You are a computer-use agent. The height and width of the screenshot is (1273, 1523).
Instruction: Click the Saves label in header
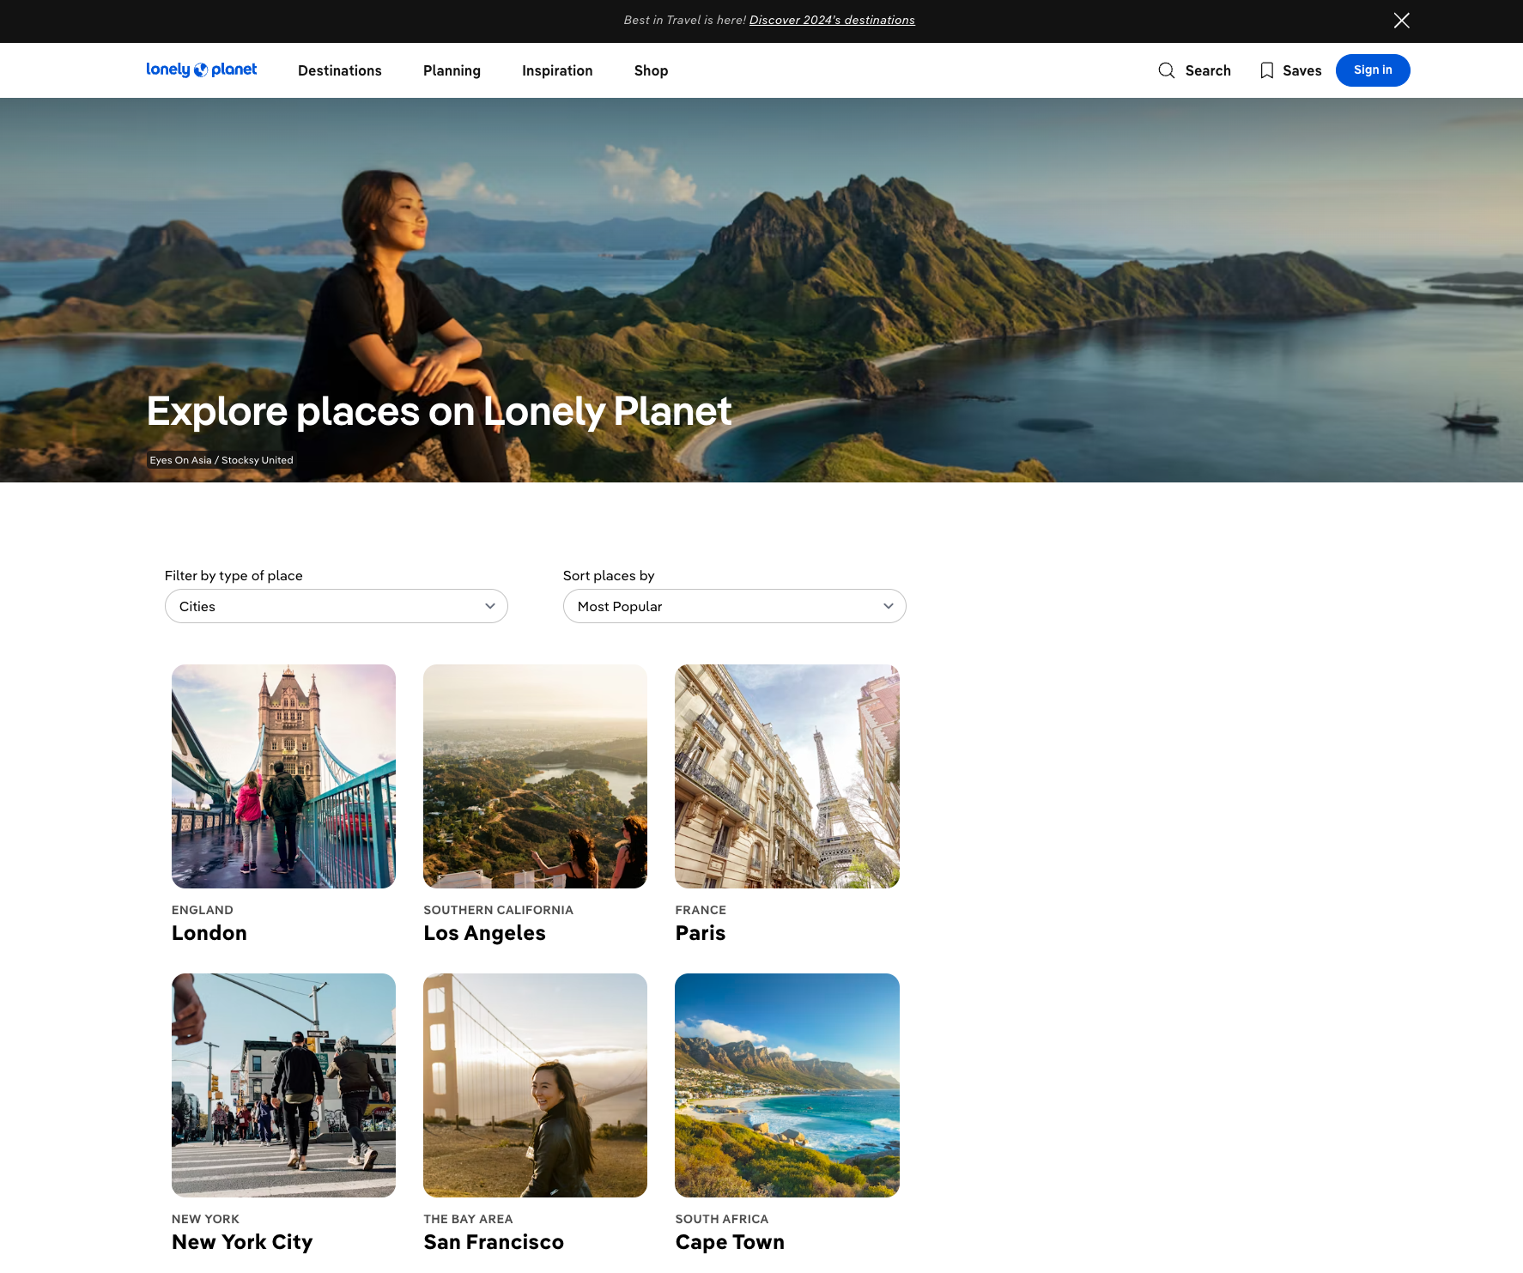pyautogui.click(x=1302, y=70)
